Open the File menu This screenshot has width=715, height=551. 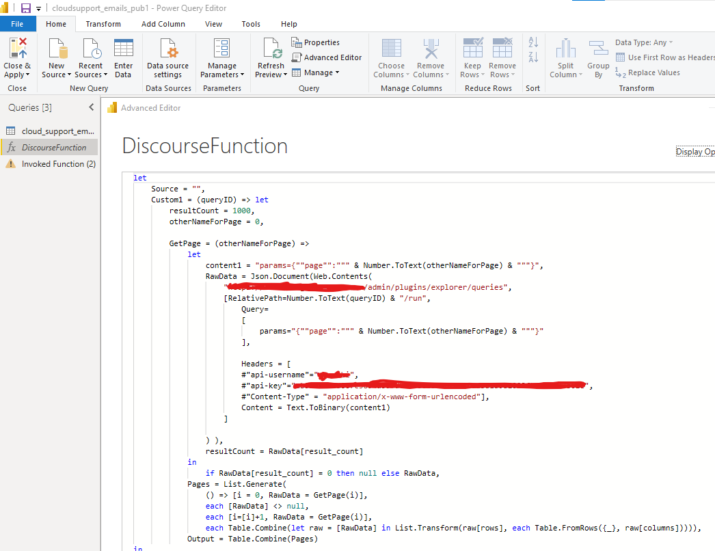pyautogui.click(x=17, y=24)
